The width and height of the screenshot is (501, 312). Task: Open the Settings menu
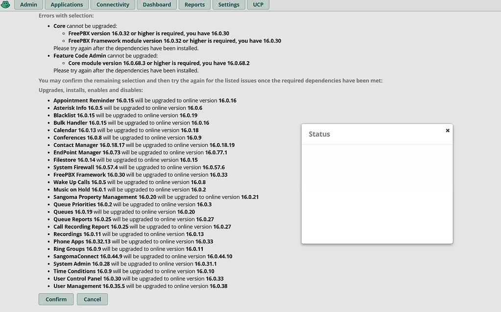[228, 4]
